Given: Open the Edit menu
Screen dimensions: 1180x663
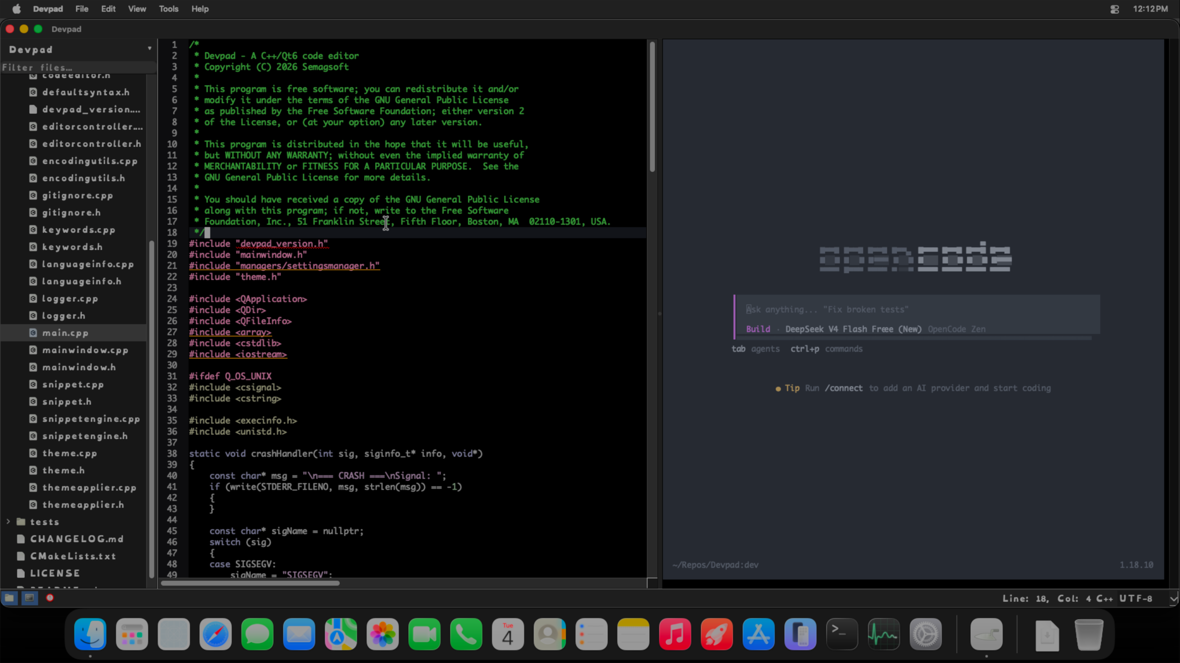Looking at the screenshot, I should [x=108, y=9].
